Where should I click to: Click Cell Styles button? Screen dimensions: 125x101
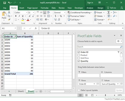(74, 20)
